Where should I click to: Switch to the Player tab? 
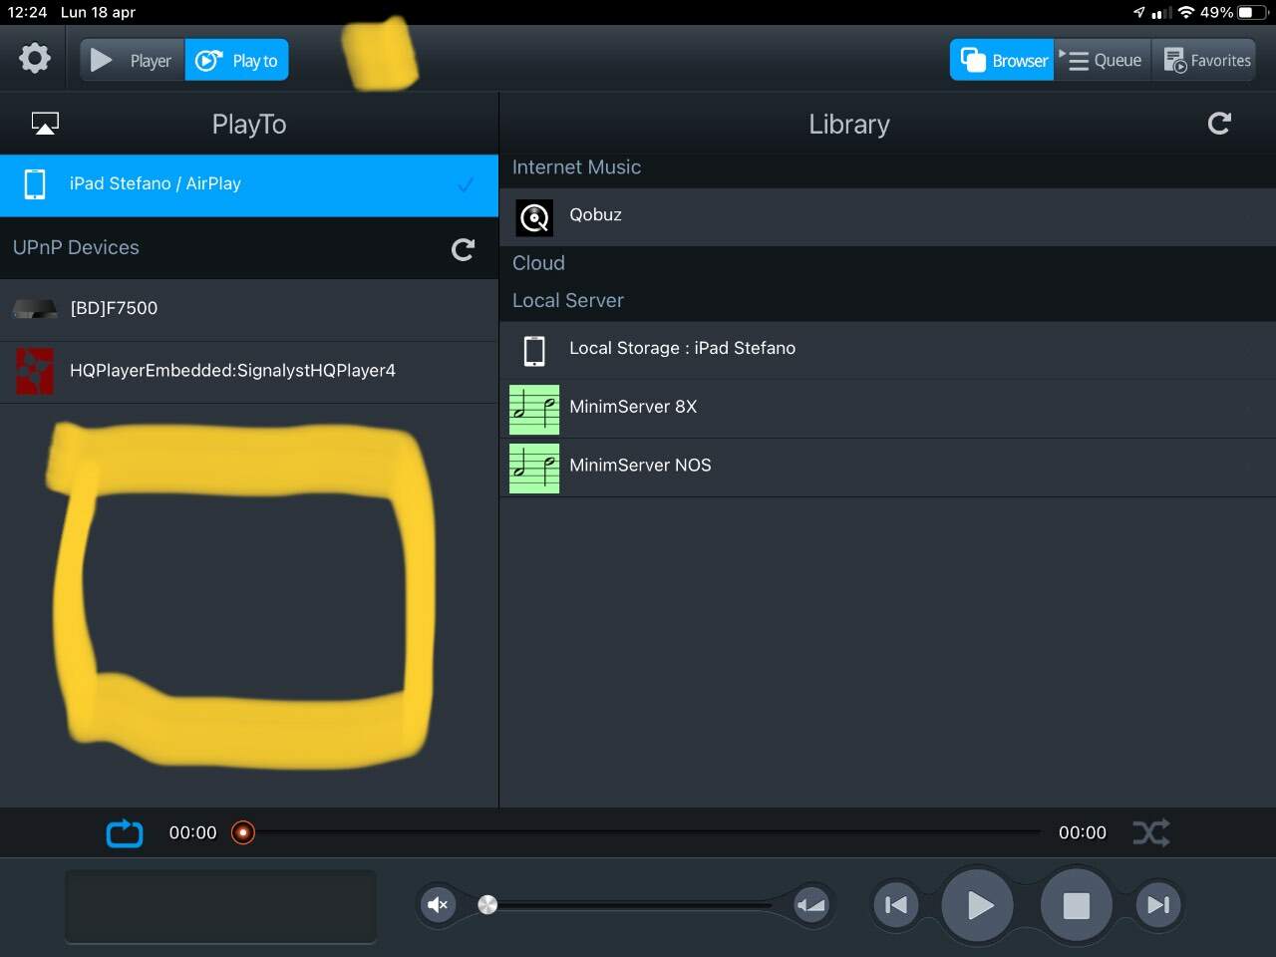[133, 60]
